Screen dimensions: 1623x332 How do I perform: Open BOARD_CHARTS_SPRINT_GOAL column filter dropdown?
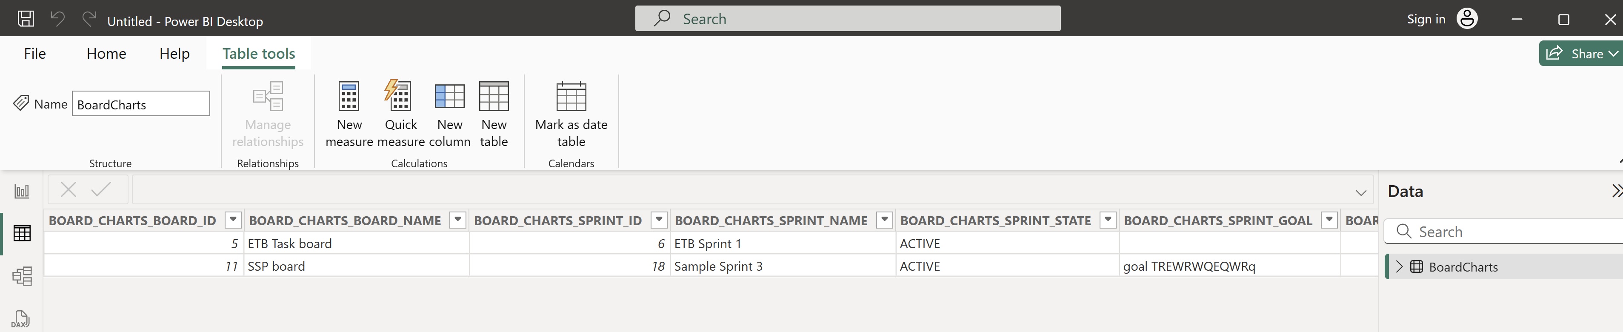tap(1329, 220)
